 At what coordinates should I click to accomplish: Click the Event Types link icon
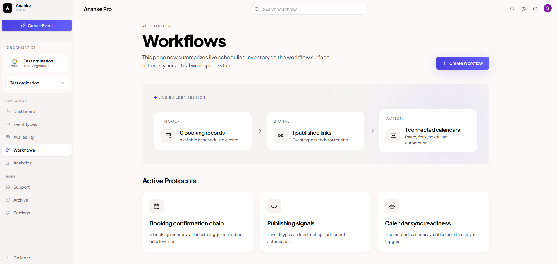coord(8,124)
